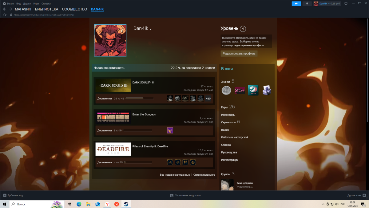Open the Steam menu
The image size is (369, 208).
tap(9, 3)
